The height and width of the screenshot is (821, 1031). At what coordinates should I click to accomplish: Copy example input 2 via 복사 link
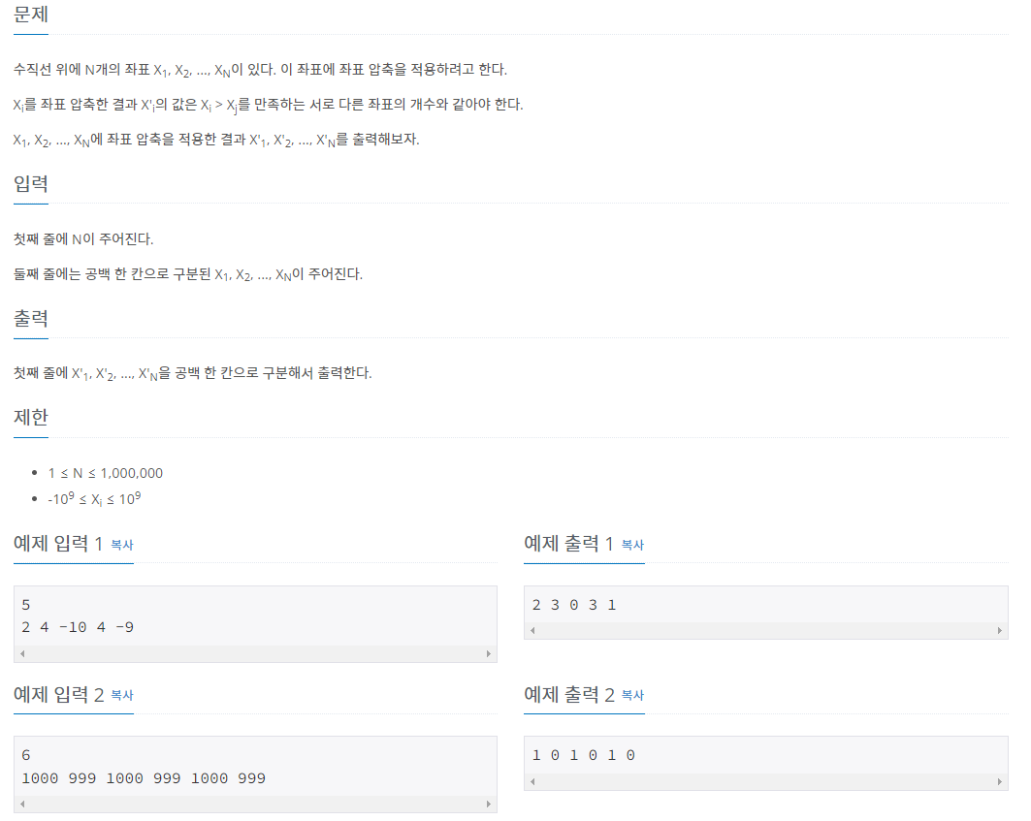(121, 695)
